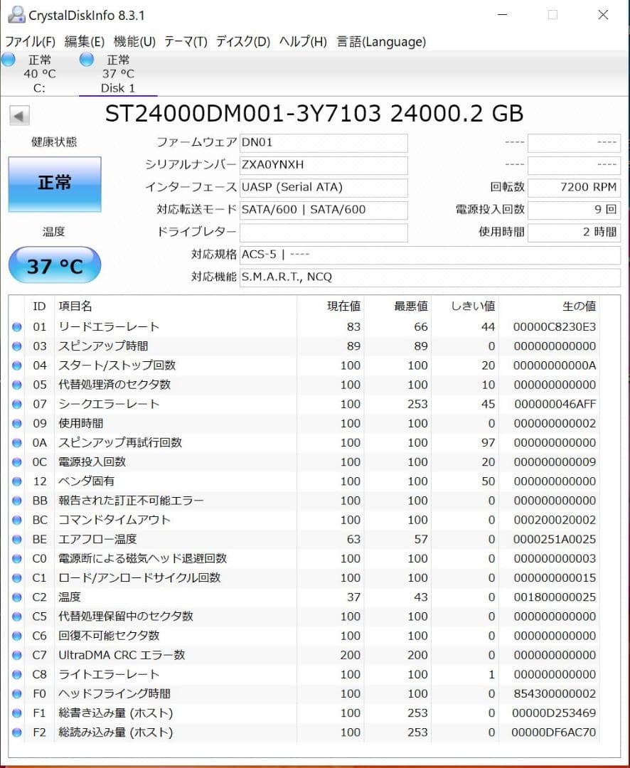Open the ディスク(D) menu
Viewport: 630px width, 768px height.
(242, 42)
